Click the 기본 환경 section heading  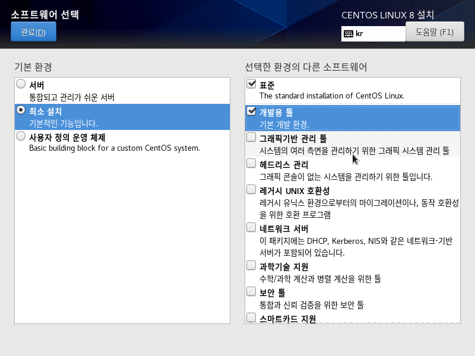click(x=33, y=67)
